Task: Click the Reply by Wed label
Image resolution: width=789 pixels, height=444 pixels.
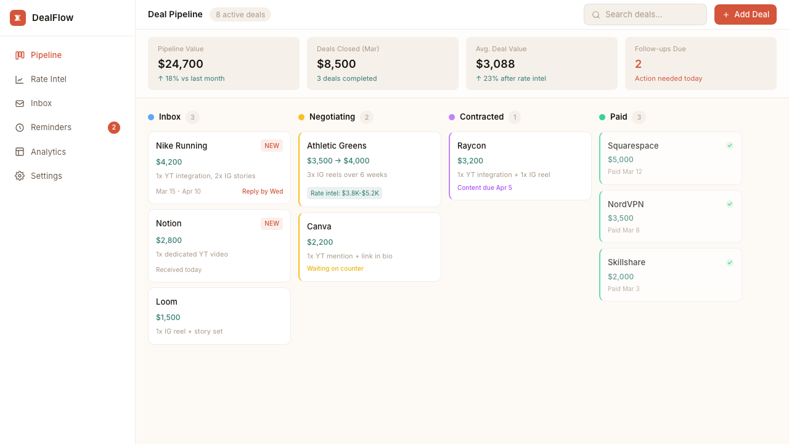Action: tap(263, 191)
